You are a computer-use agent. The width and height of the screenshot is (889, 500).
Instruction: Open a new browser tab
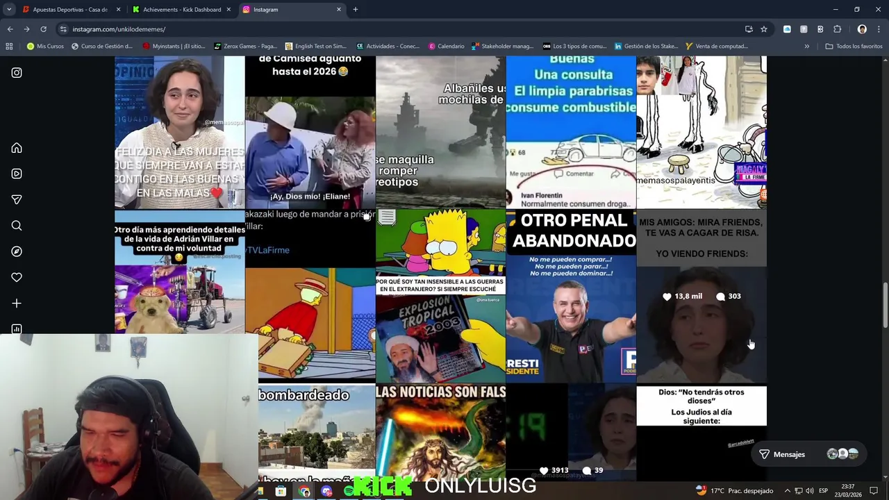click(x=356, y=10)
